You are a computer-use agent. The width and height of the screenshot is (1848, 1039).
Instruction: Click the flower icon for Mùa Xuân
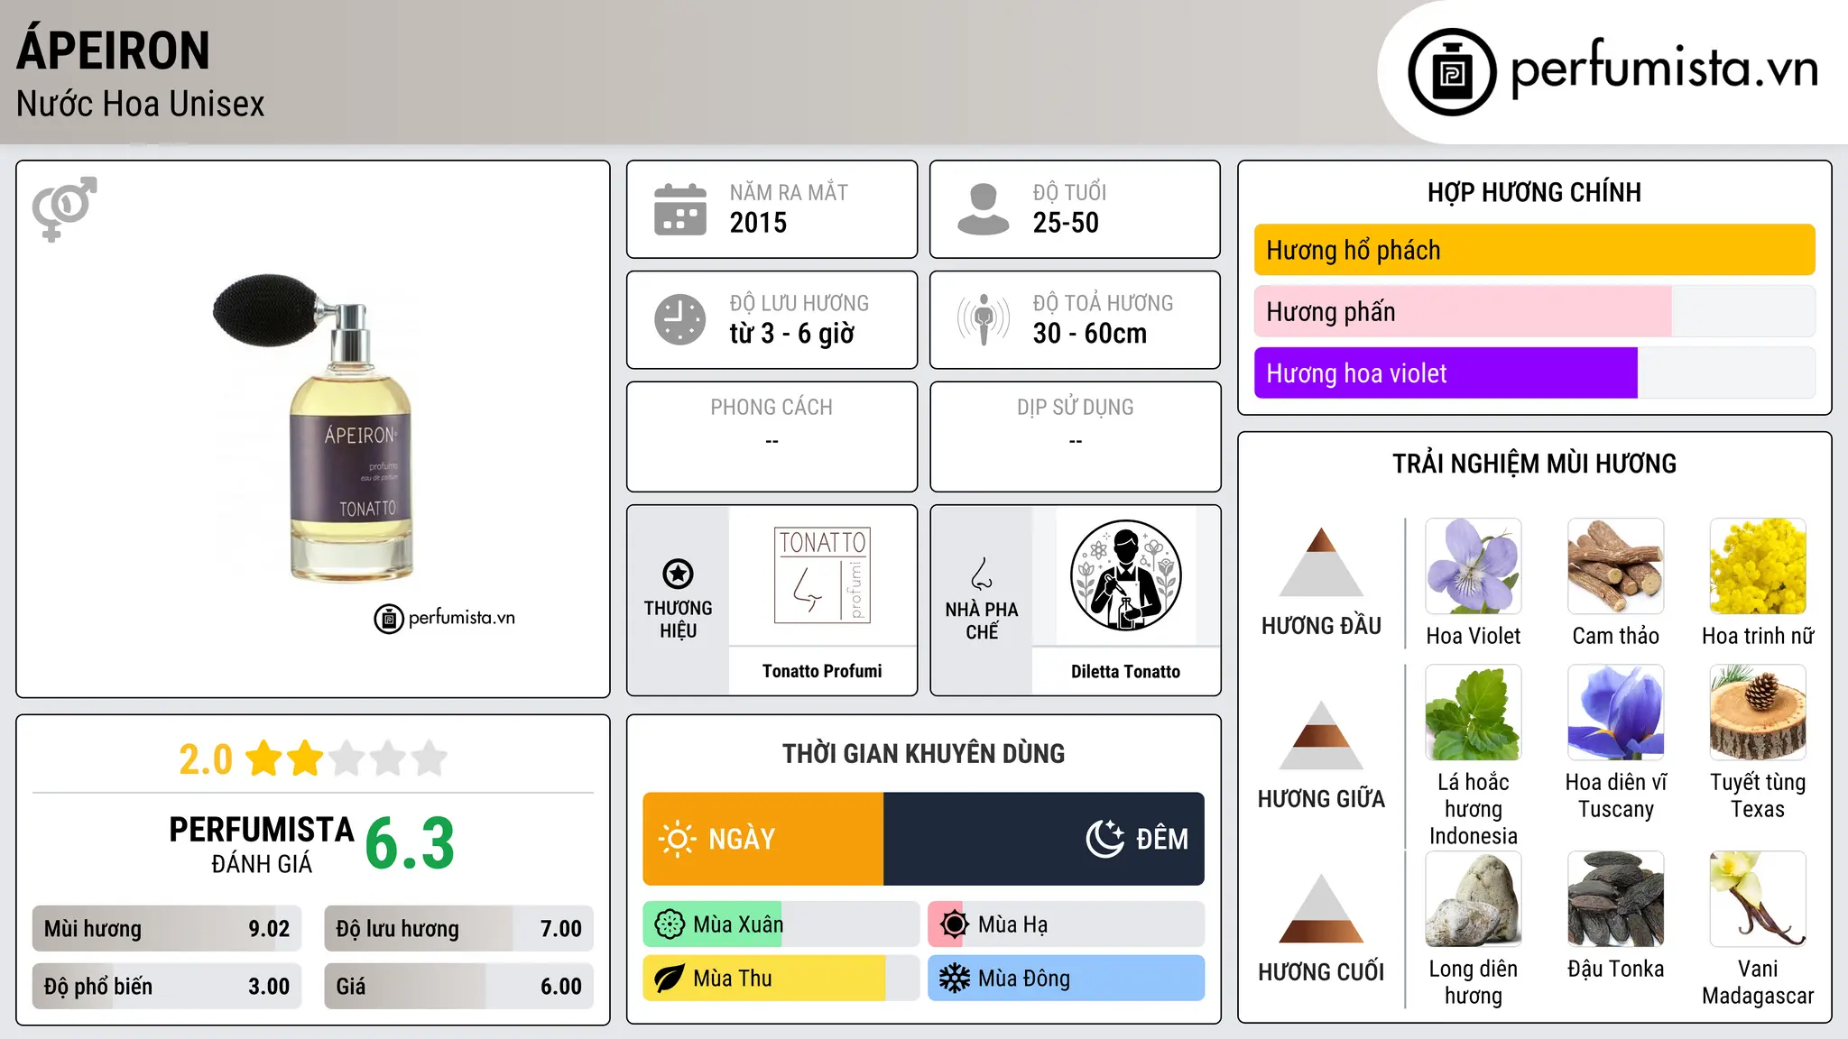pyautogui.click(x=670, y=924)
